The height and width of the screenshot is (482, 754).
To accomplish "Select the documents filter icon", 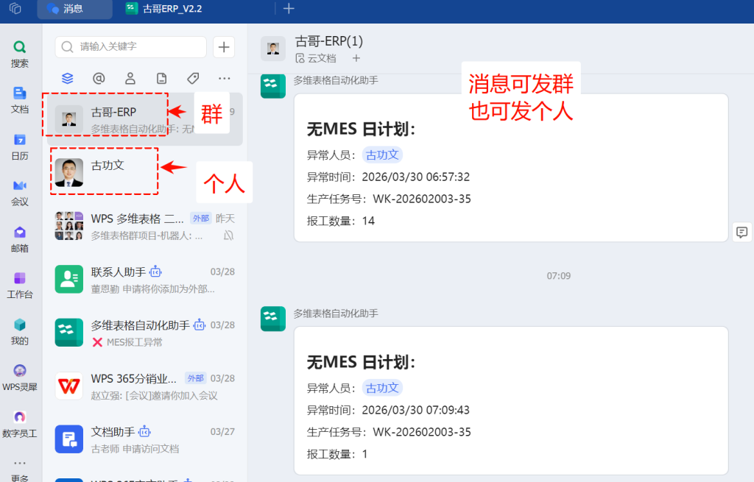I will [161, 78].
